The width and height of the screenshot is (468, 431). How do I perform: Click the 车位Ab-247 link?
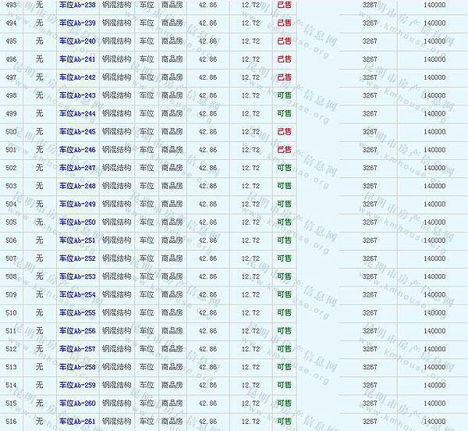click(x=77, y=168)
